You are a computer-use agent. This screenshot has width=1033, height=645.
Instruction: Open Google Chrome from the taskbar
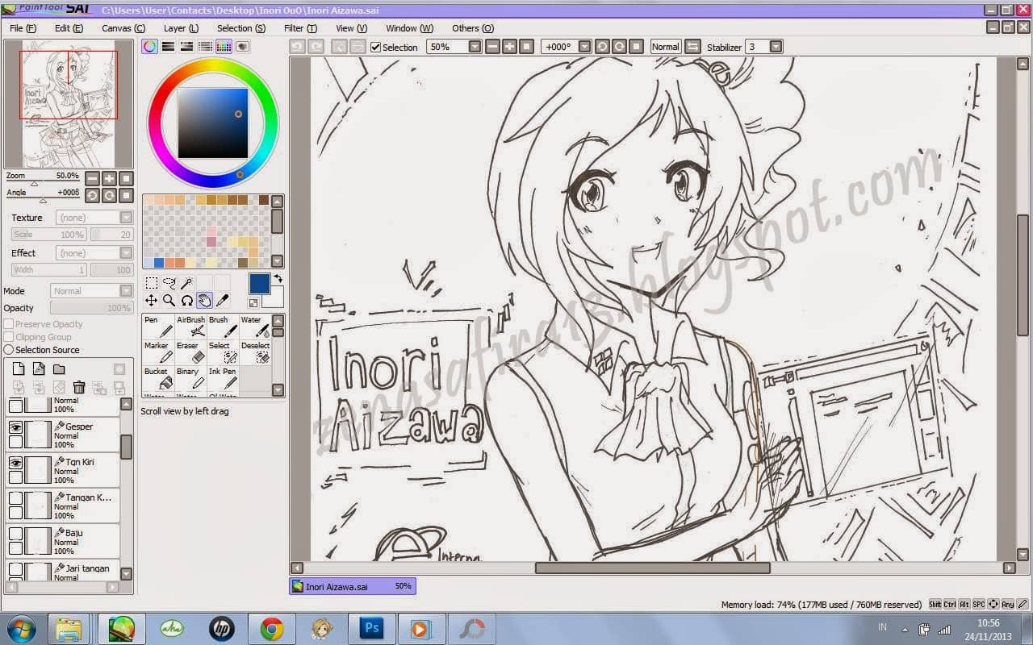(271, 629)
